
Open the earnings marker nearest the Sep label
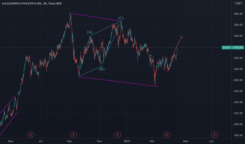point(73,135)
